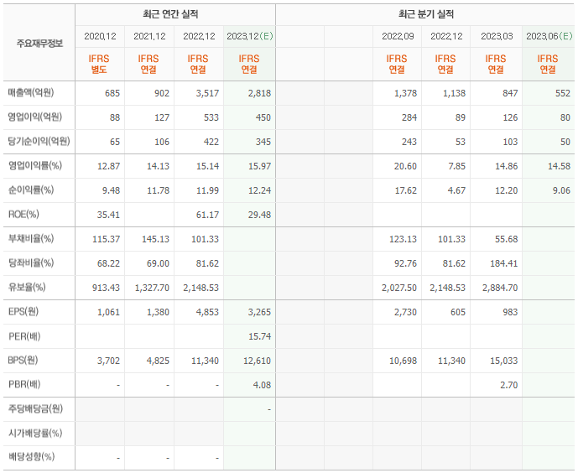Image resolution: width=578 pixels, height=473 pixels.
Task: Click the quick ratio value 69.00
Action: 158,263
